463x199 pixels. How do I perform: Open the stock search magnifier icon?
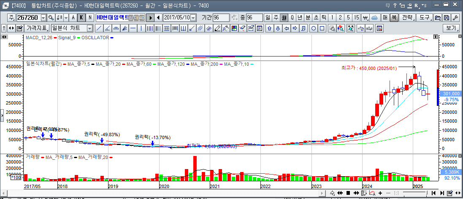51,18
